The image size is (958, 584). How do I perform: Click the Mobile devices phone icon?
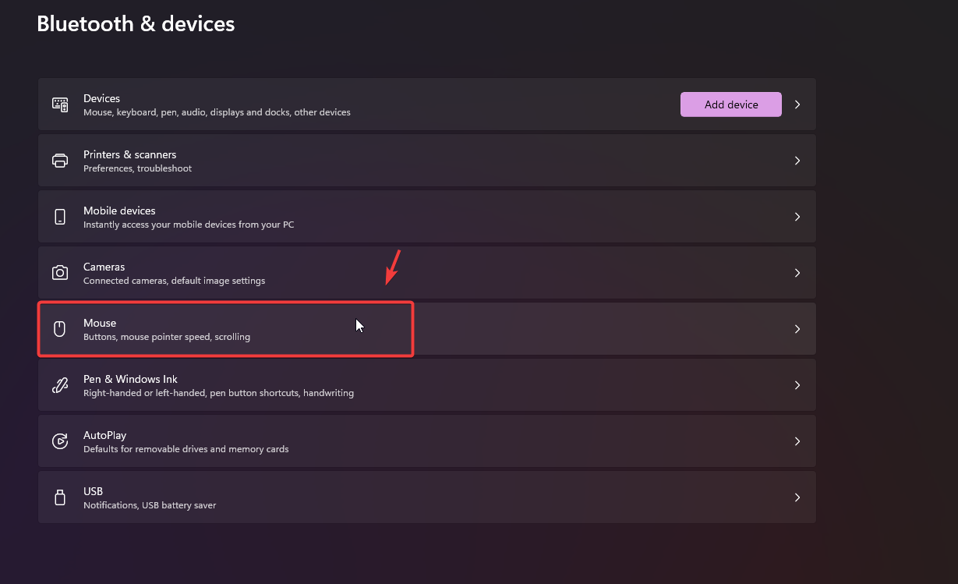60,217
